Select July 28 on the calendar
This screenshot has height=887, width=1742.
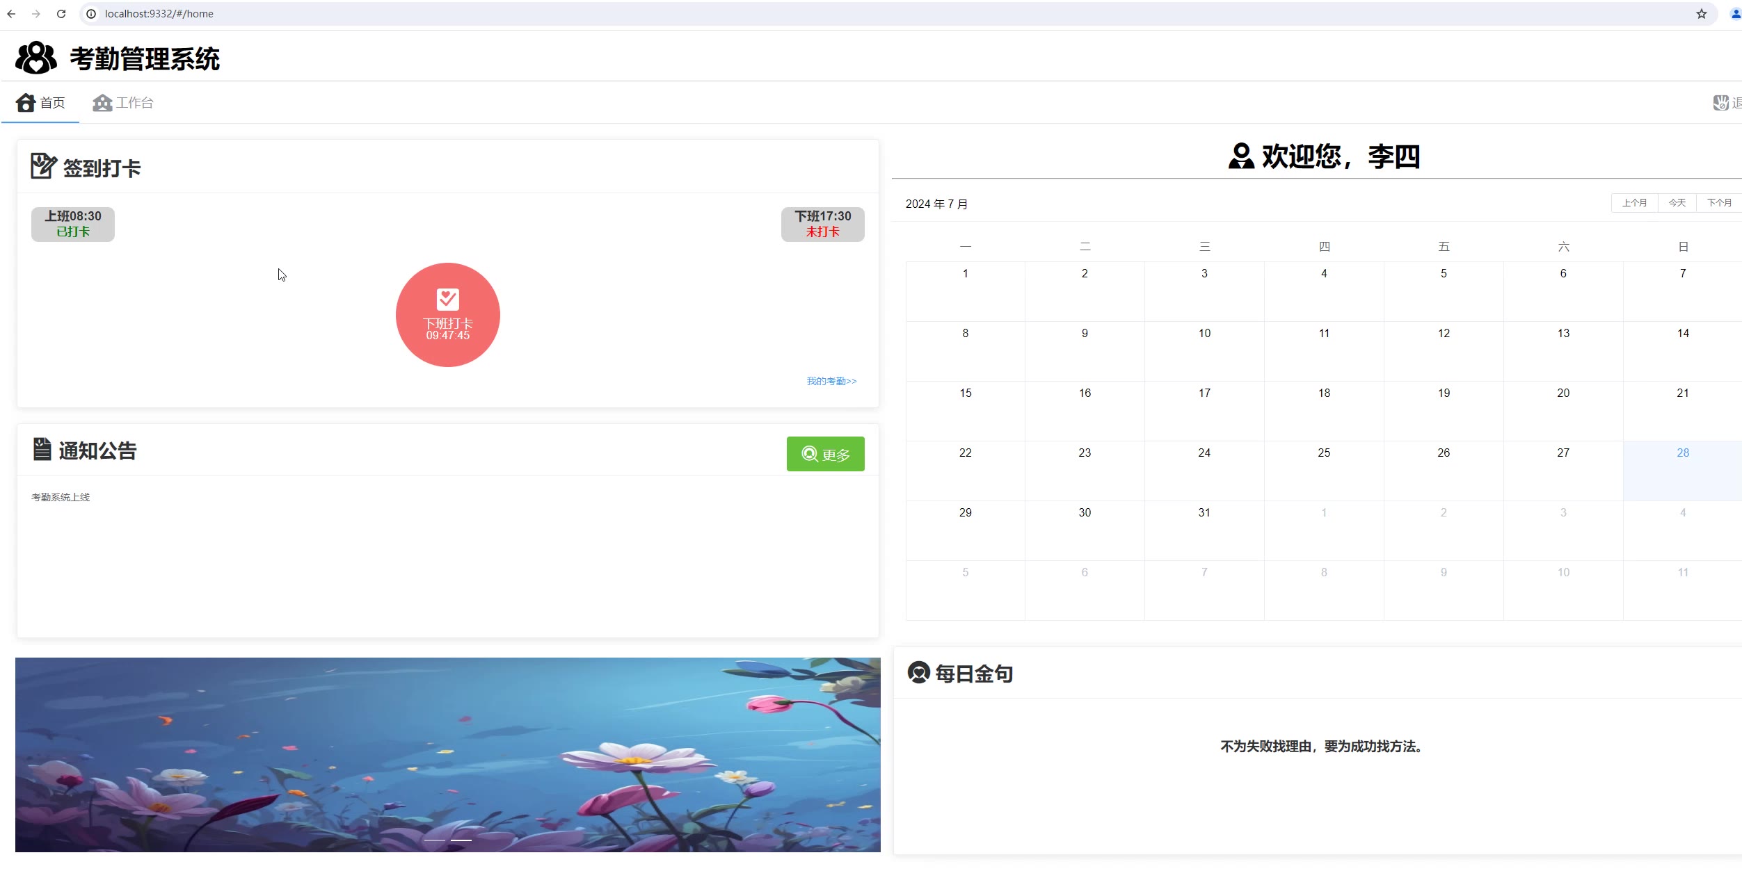[1682, 470]
